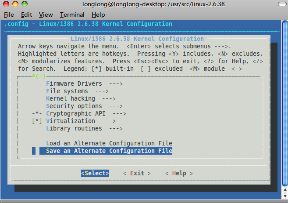Select Load an Alternate Configuration File
Image resolution: width=288 pixels, height=203 pixels.
pos(109,143)
